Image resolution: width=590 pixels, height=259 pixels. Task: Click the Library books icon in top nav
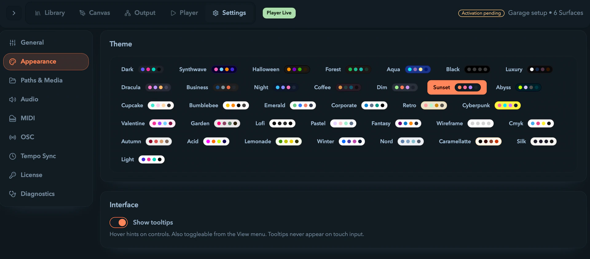[38, 13]
